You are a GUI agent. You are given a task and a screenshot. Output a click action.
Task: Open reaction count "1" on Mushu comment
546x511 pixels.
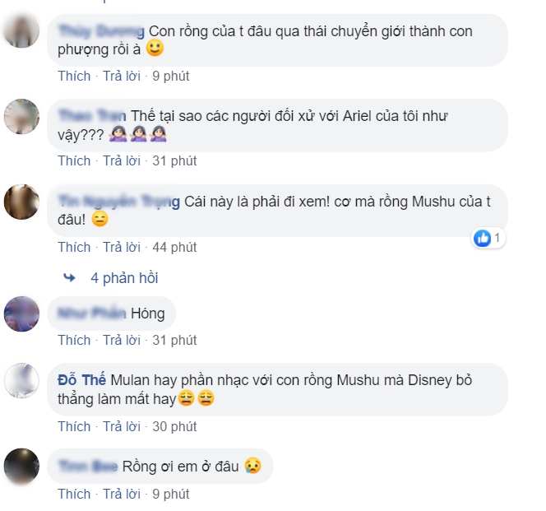point(497,239)
